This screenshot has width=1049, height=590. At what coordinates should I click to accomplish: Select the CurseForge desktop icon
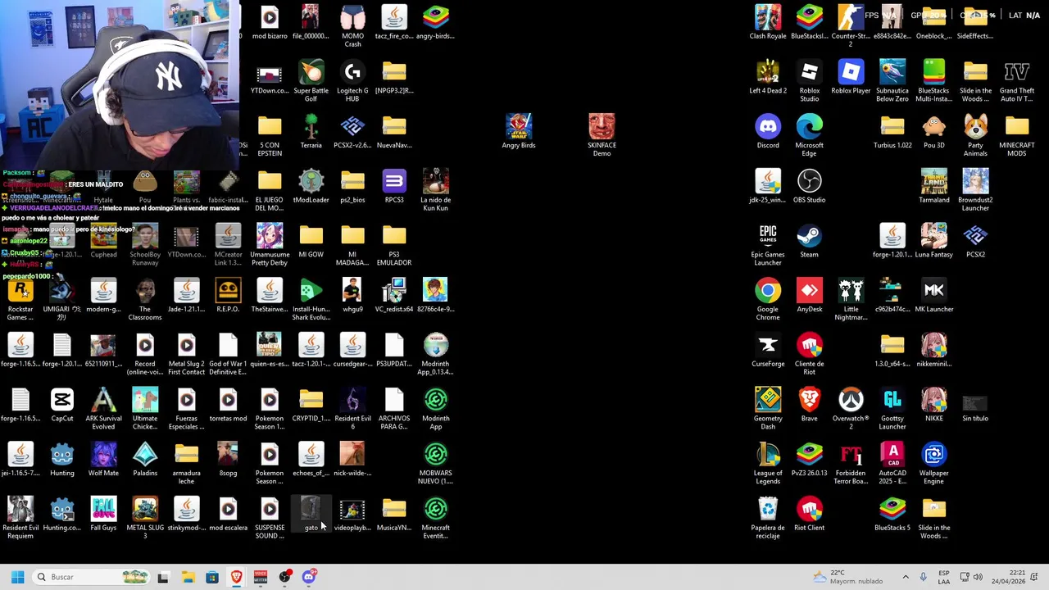[x=768, y=351]
